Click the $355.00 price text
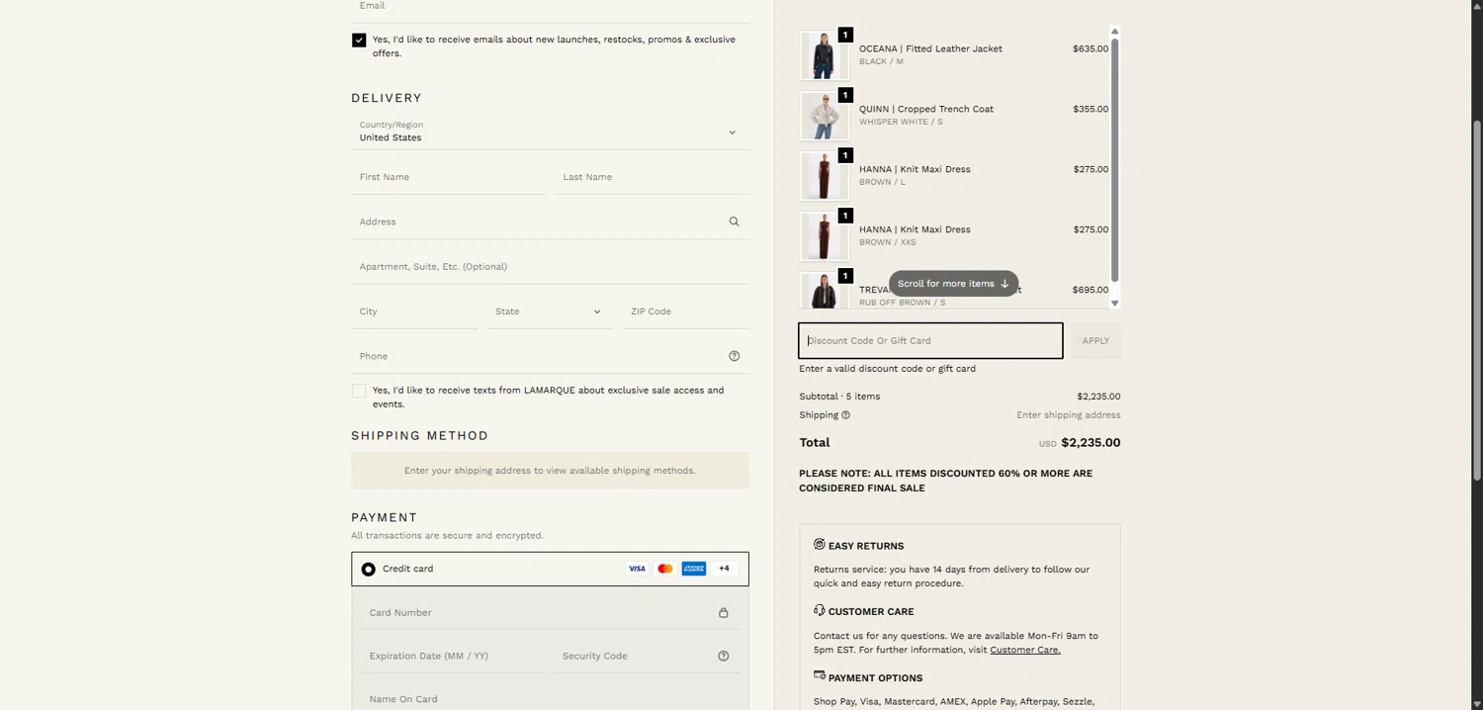The image size is (1483, 710). pyautogui.click(x=1090, y=109)
